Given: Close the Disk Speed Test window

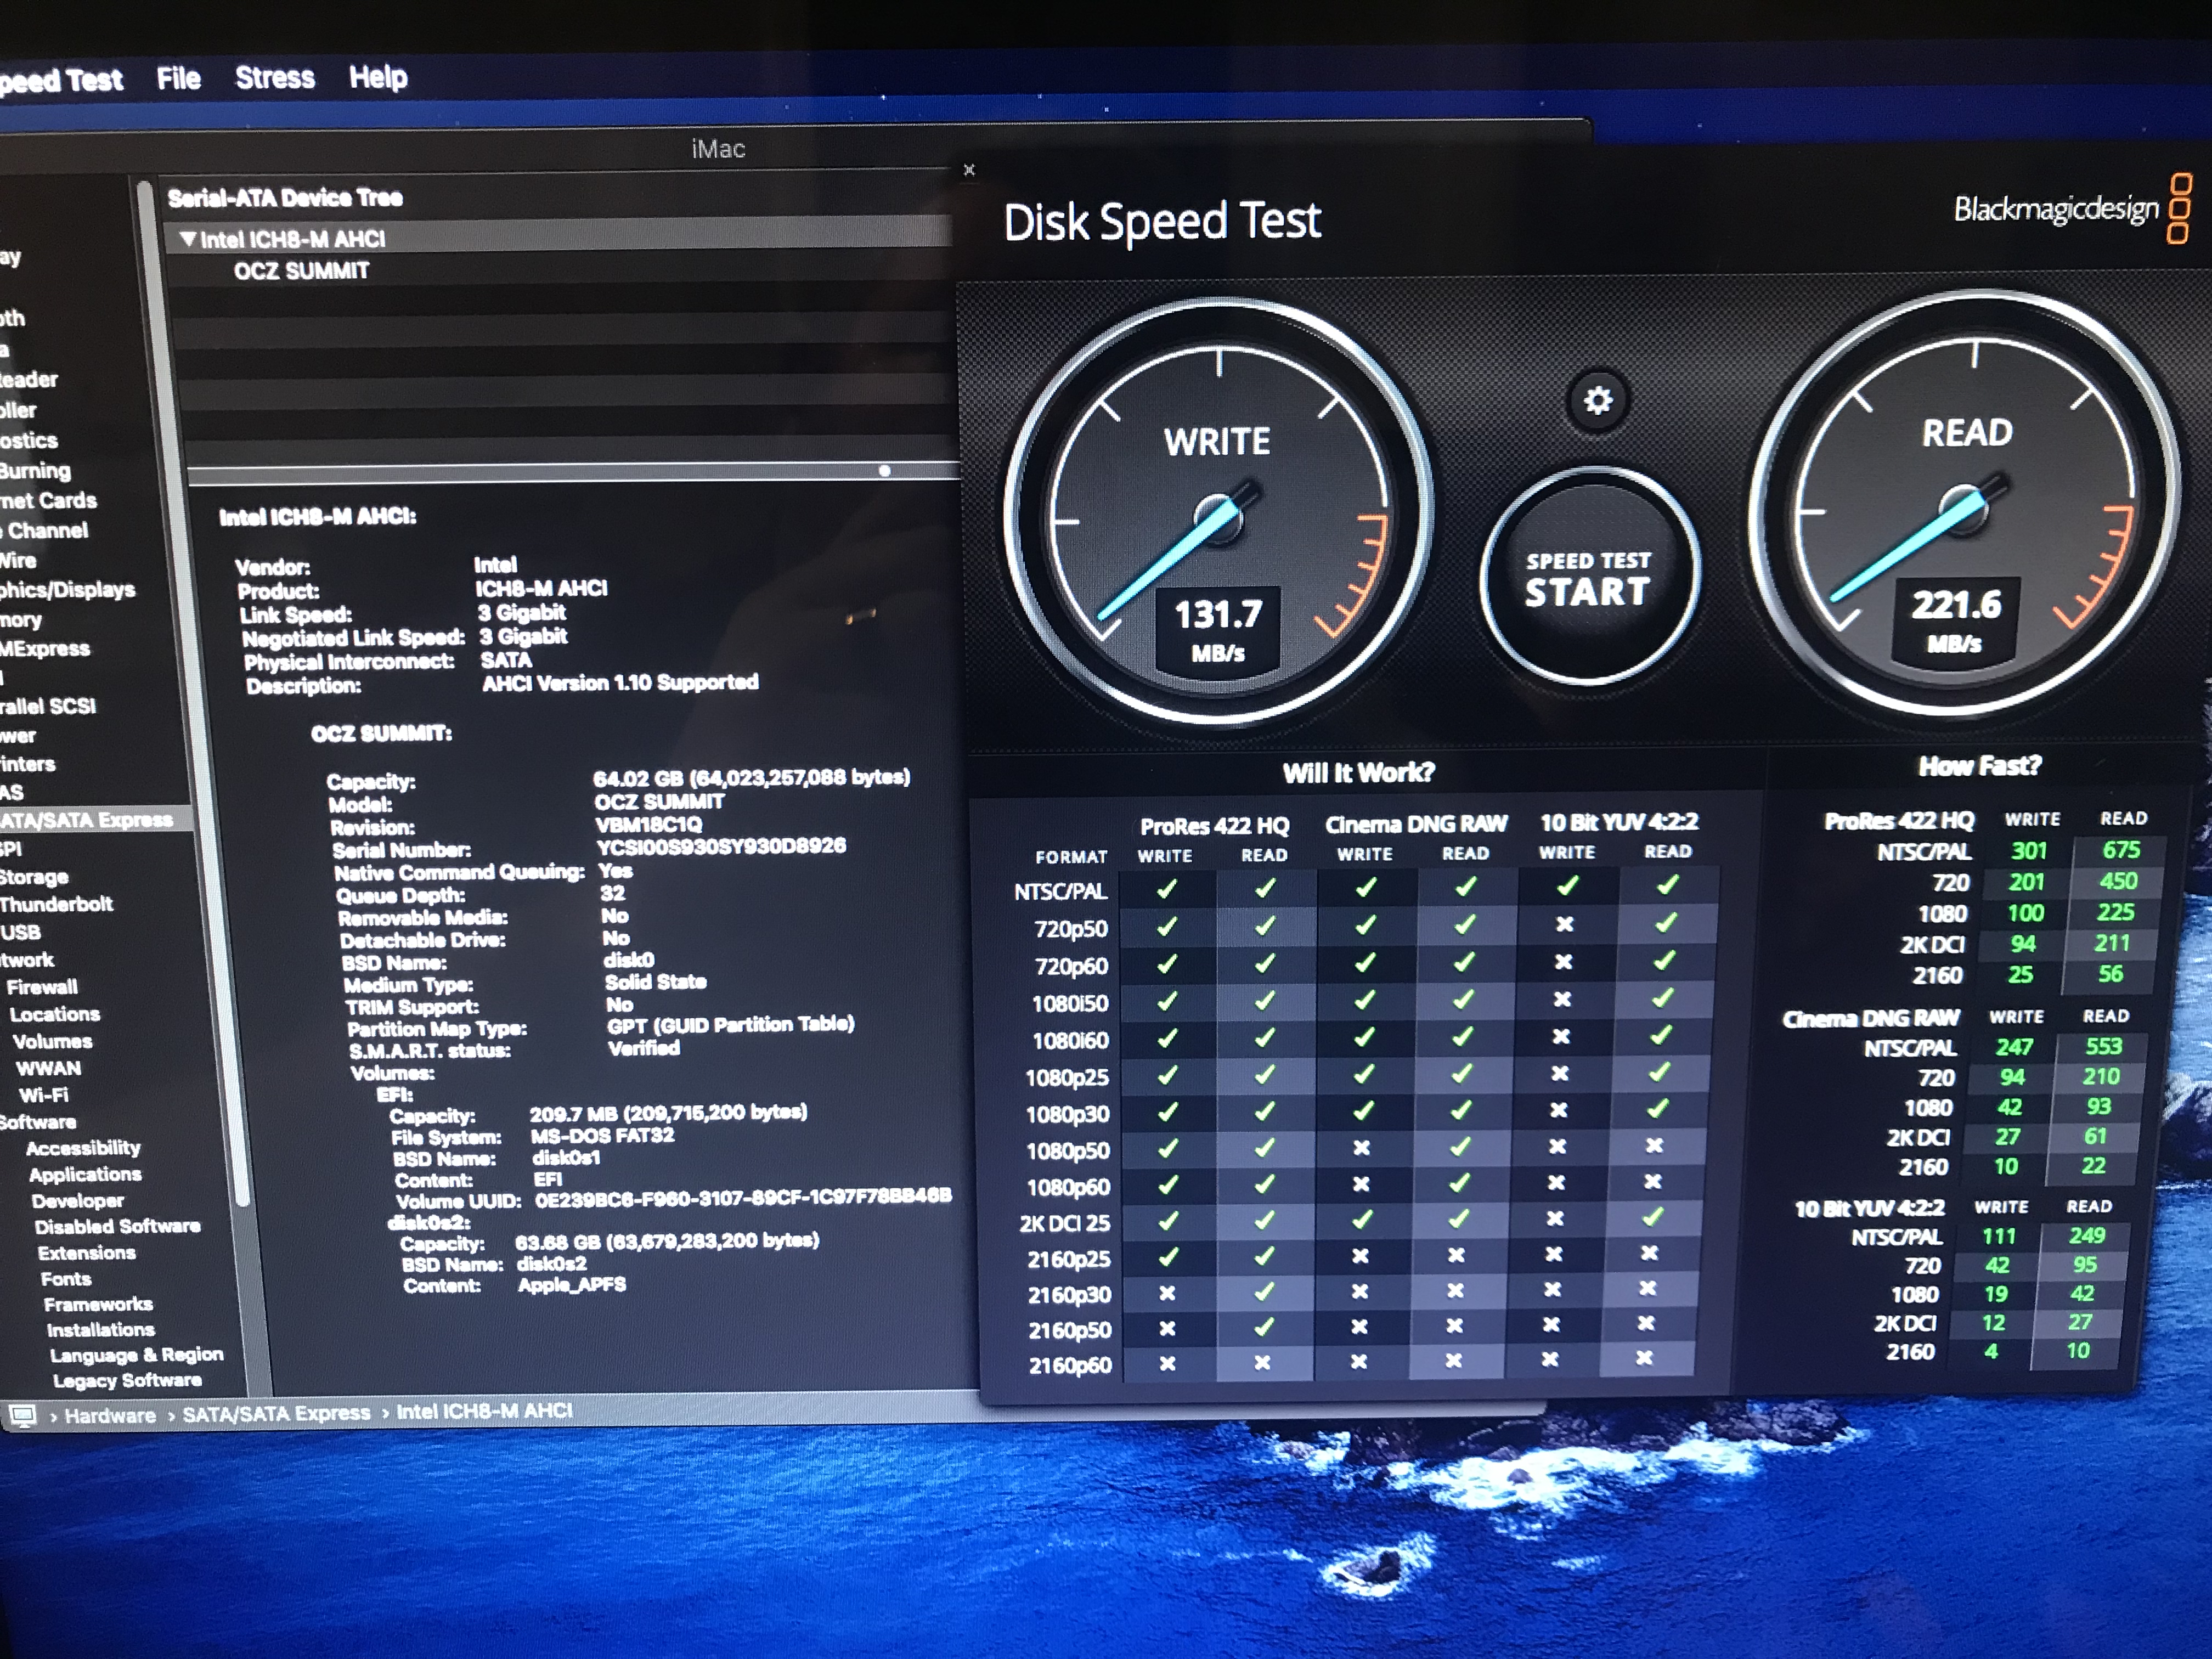Looking at the screenshot, I should point(968,170).
